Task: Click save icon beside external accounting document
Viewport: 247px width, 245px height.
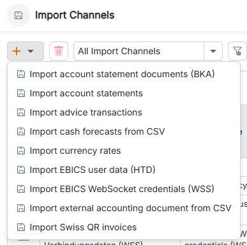Action: tap(21, 208)
